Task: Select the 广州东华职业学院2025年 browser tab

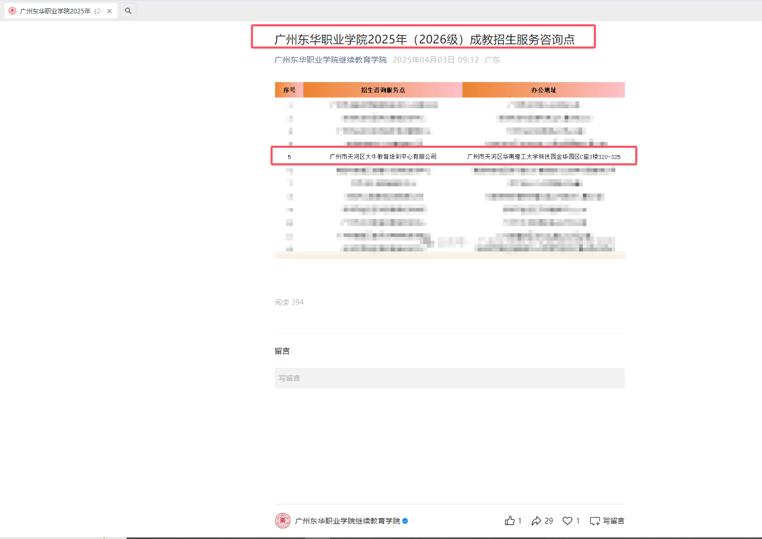Action: 61,11
